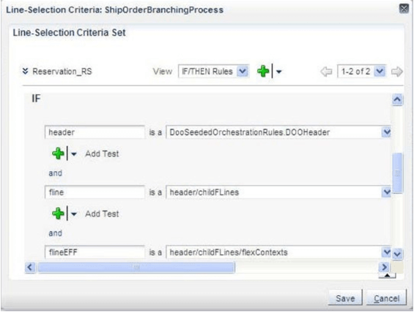Close the Line-Selection Criteria dialog
The height and width of the screenshot is (312, 414).
point(404,9)
